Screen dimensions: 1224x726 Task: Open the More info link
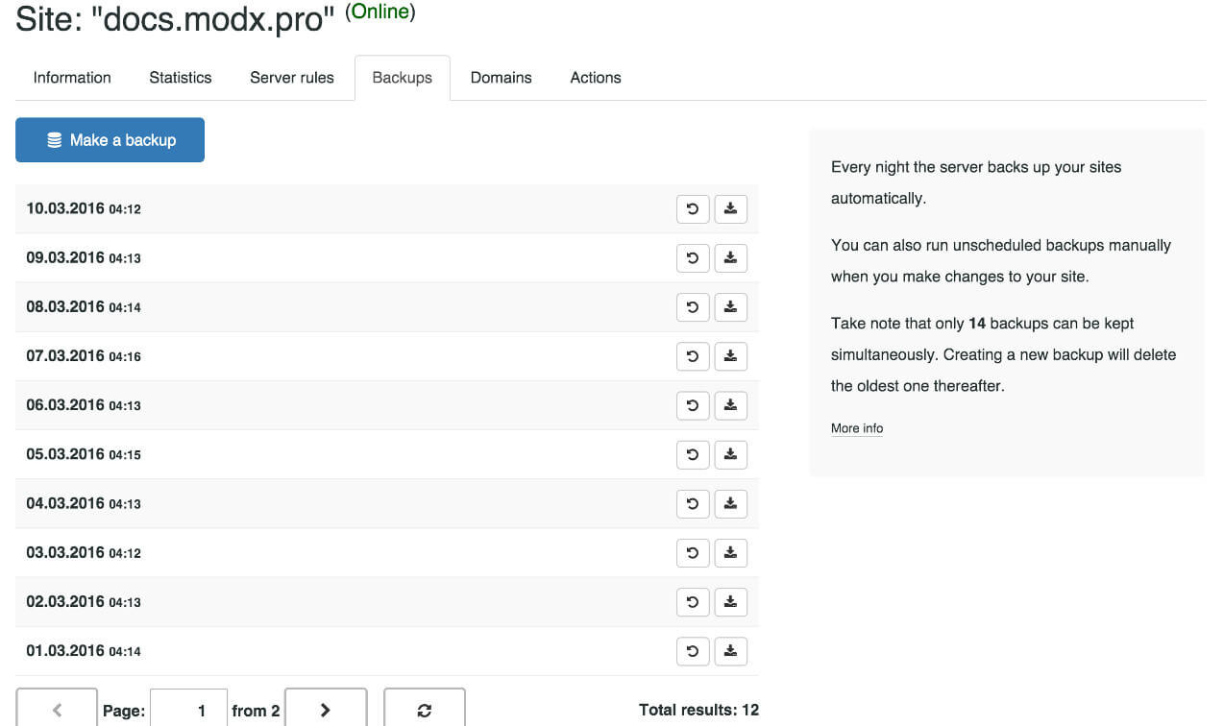(x=856, y=427)
